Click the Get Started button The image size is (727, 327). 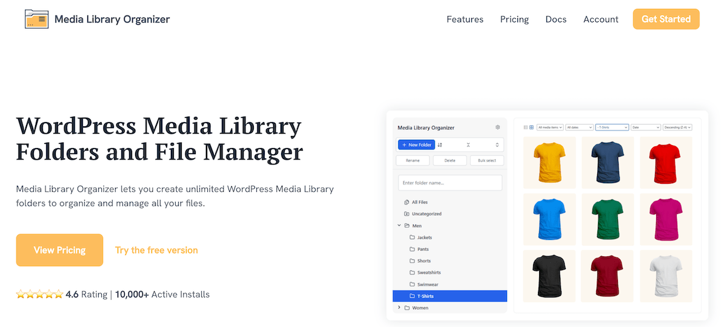point(666,19)
